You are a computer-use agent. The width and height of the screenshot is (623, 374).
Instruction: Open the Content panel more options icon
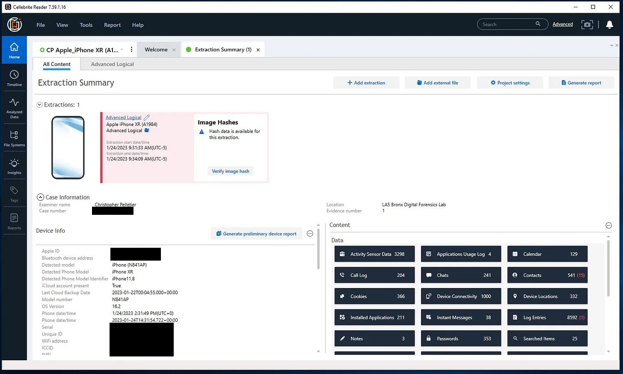(608, 226)
